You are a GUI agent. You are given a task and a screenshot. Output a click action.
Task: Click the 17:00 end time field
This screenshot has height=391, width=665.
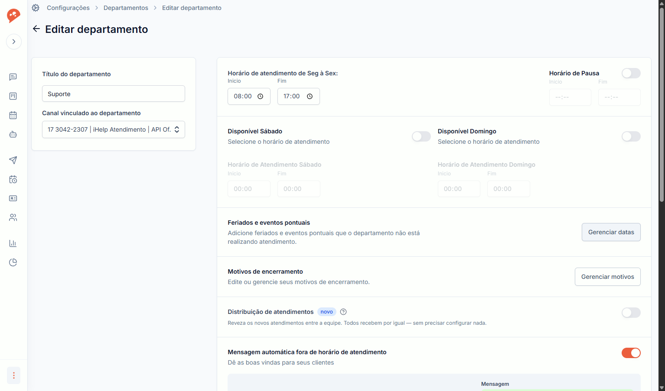(299, 96)
